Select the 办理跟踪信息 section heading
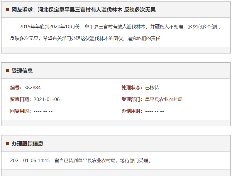 click(x=27, y=144)
